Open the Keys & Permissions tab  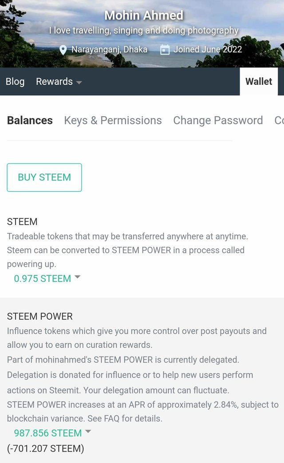click(113, 120)
